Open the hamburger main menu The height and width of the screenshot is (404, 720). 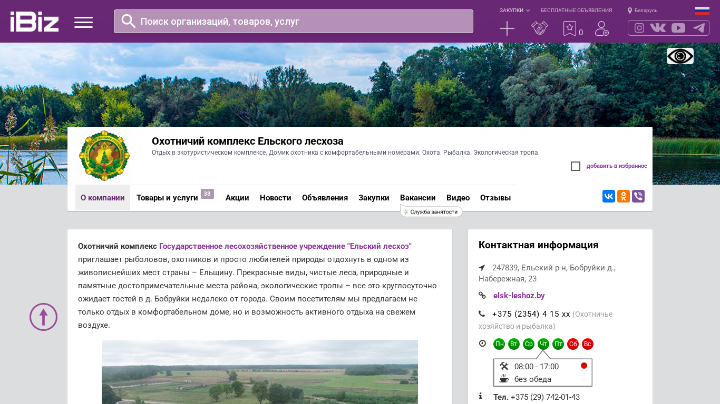83,22
